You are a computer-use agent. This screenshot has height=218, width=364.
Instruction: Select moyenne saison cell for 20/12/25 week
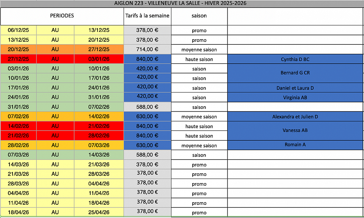pyautogui.click(x=199, y=50)
